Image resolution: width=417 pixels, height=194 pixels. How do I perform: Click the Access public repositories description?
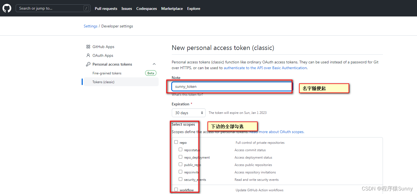pos(253,165)
